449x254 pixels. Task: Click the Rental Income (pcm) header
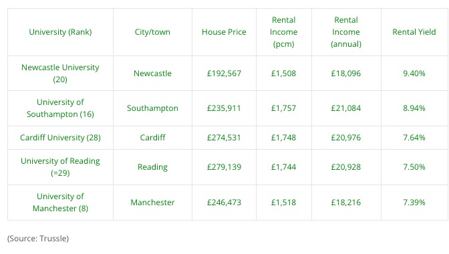coord(283,32)
